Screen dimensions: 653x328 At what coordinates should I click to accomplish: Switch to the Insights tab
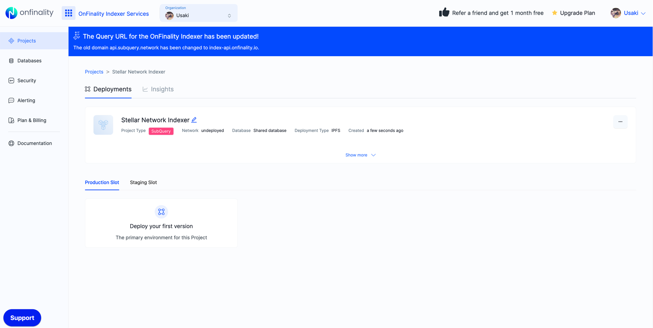point(162,89)
